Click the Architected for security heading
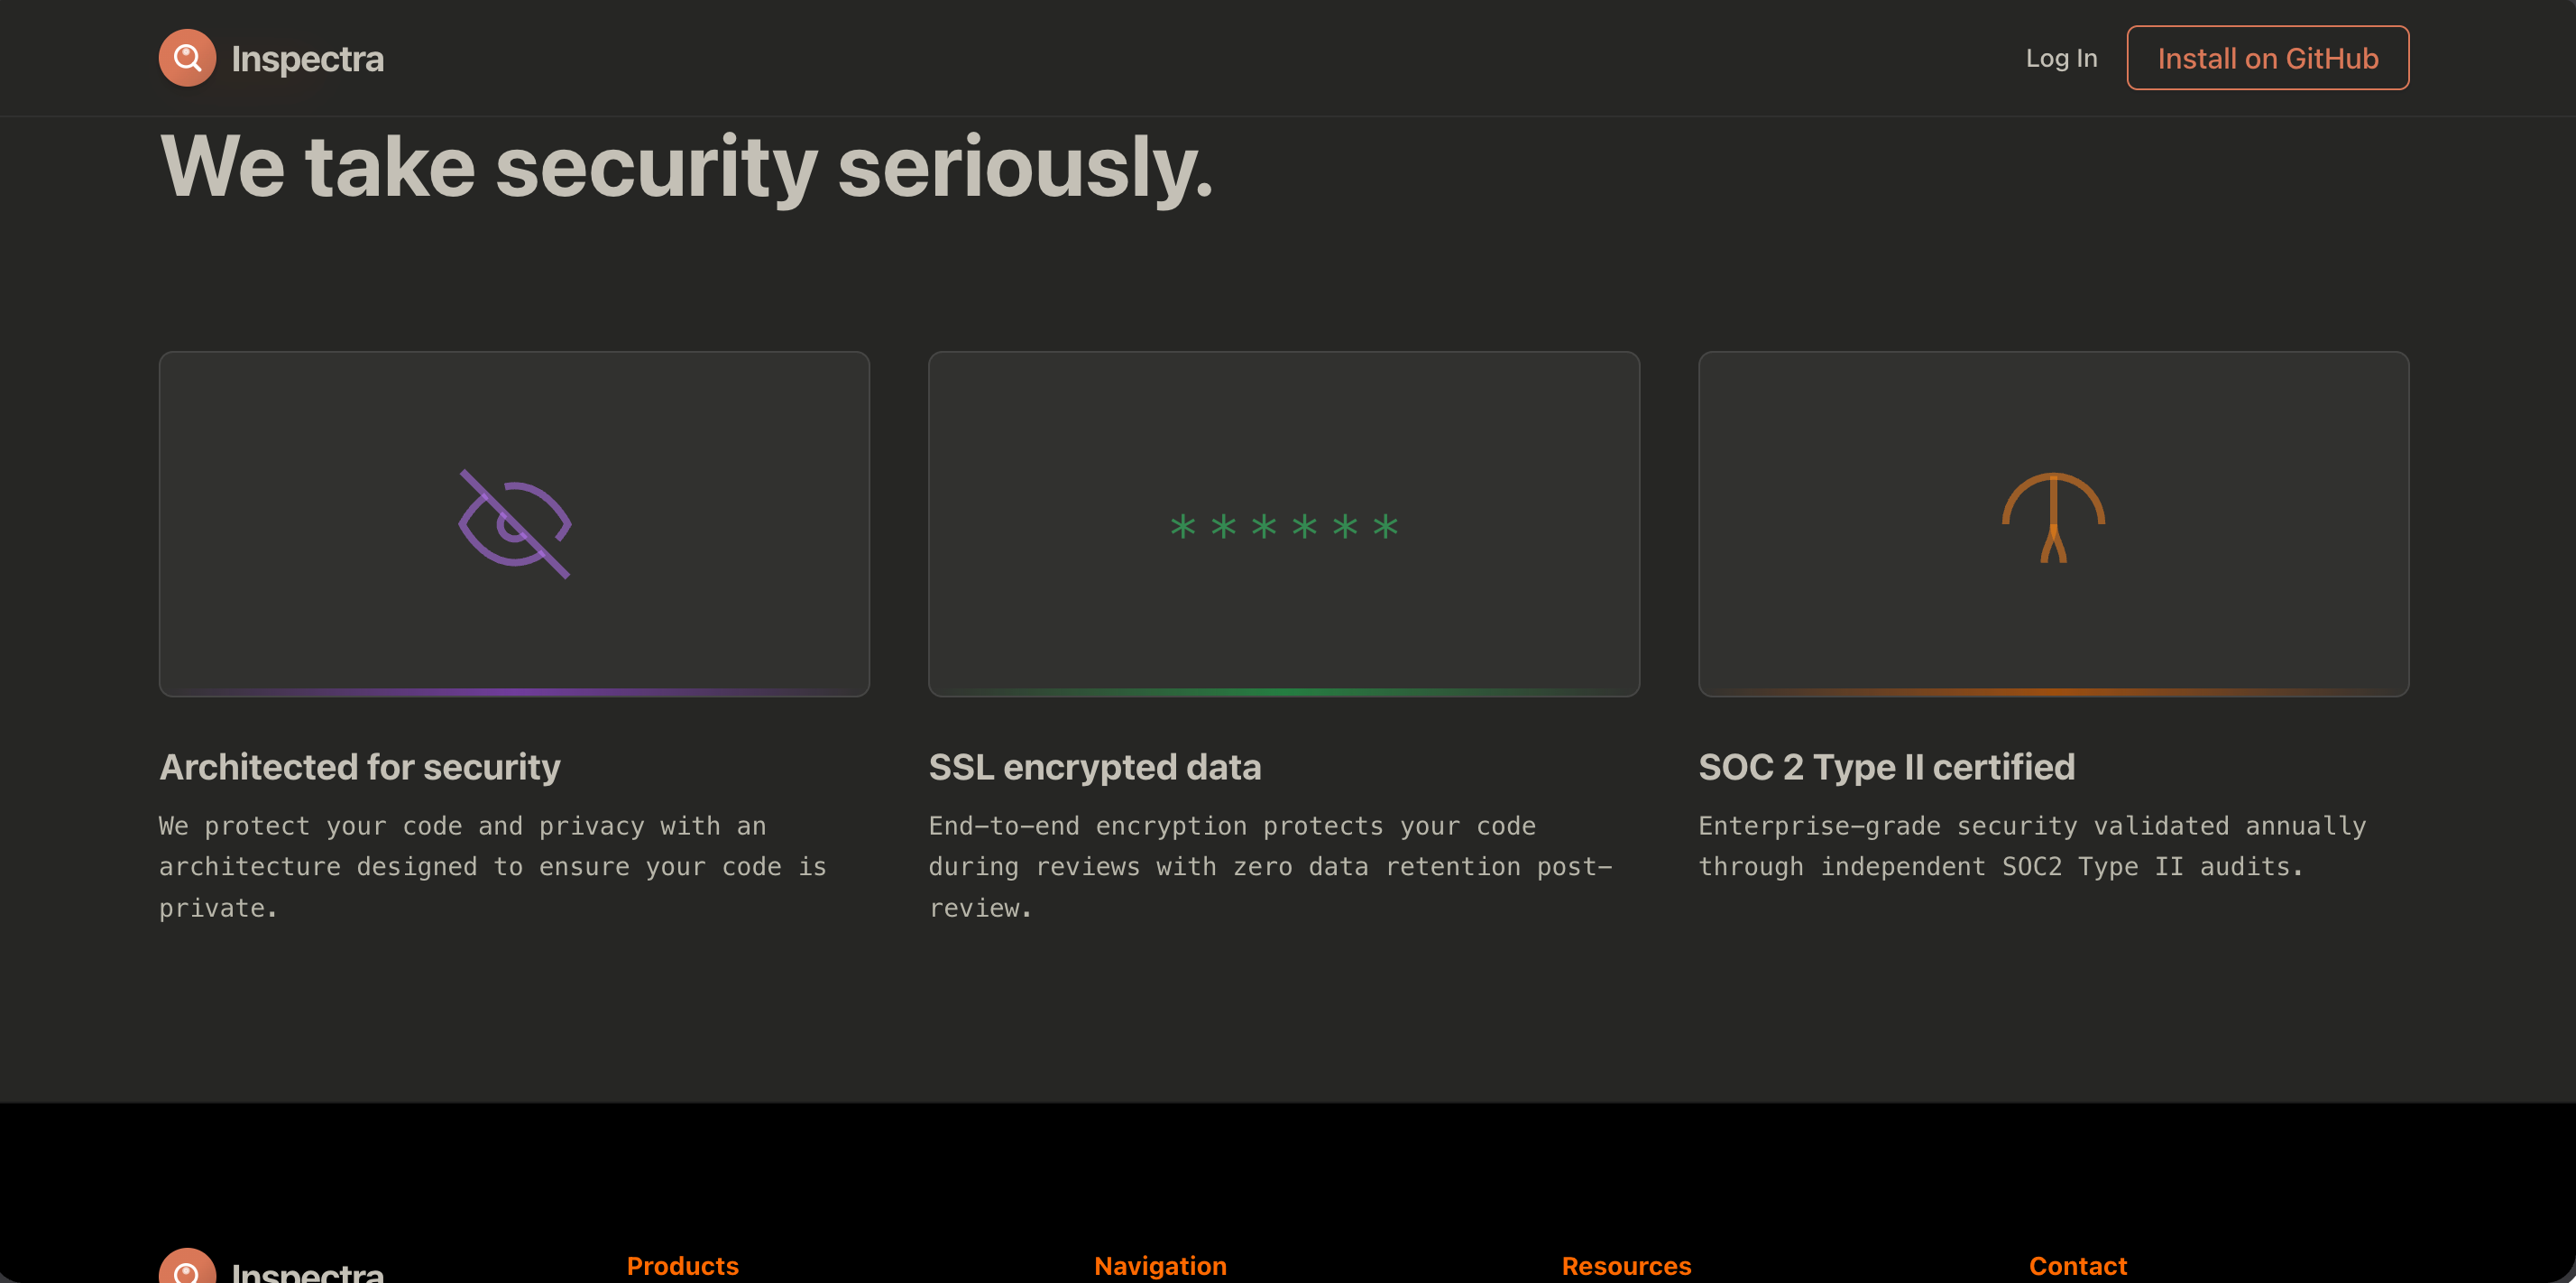2576x1283 pixels. 360,767
